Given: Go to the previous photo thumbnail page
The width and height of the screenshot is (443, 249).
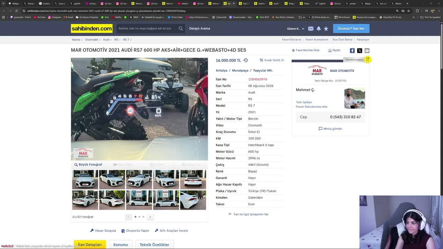Looking at the screenshot, I should [128, 217].
